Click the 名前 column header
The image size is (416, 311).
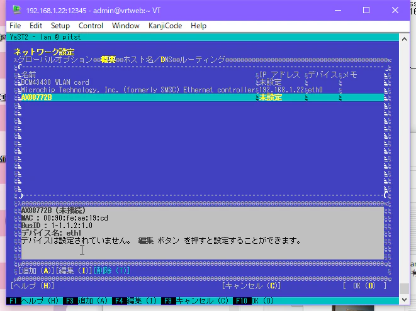click(x=28, y=75)
